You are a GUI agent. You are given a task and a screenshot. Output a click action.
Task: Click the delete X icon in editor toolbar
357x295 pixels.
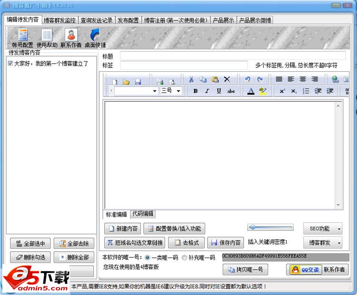click(227, 79)
